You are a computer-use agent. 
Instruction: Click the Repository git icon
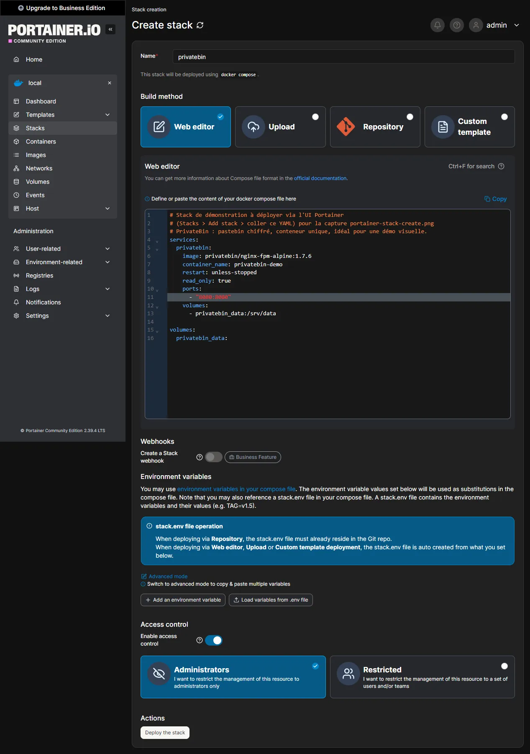click(346, 127)
